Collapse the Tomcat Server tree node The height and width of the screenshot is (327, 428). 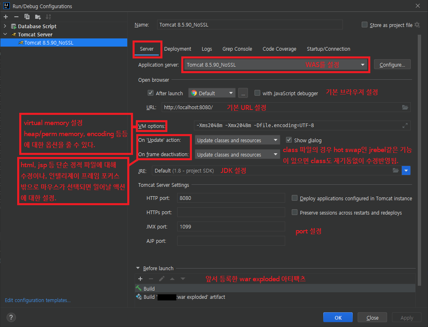tap(5, 34)
